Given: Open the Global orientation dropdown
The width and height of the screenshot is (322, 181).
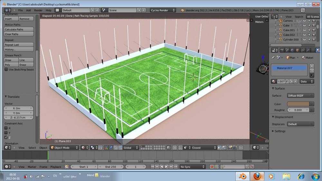Looking at the screenshot, I should coord(131,148).
